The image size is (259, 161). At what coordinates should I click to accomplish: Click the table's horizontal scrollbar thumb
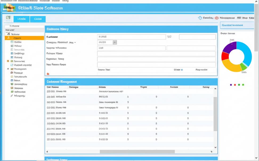(137, 151)
